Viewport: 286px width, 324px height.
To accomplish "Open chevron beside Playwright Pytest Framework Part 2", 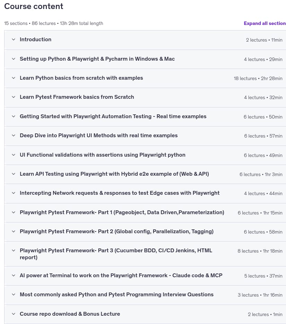I will (x=14, y=231).
